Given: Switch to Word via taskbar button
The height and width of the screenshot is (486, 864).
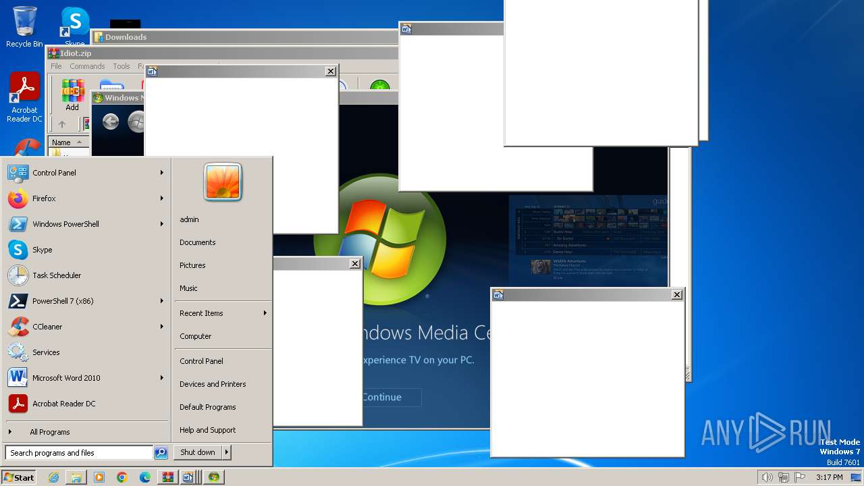Looking at the screenshot, I should tap(189, 477).
